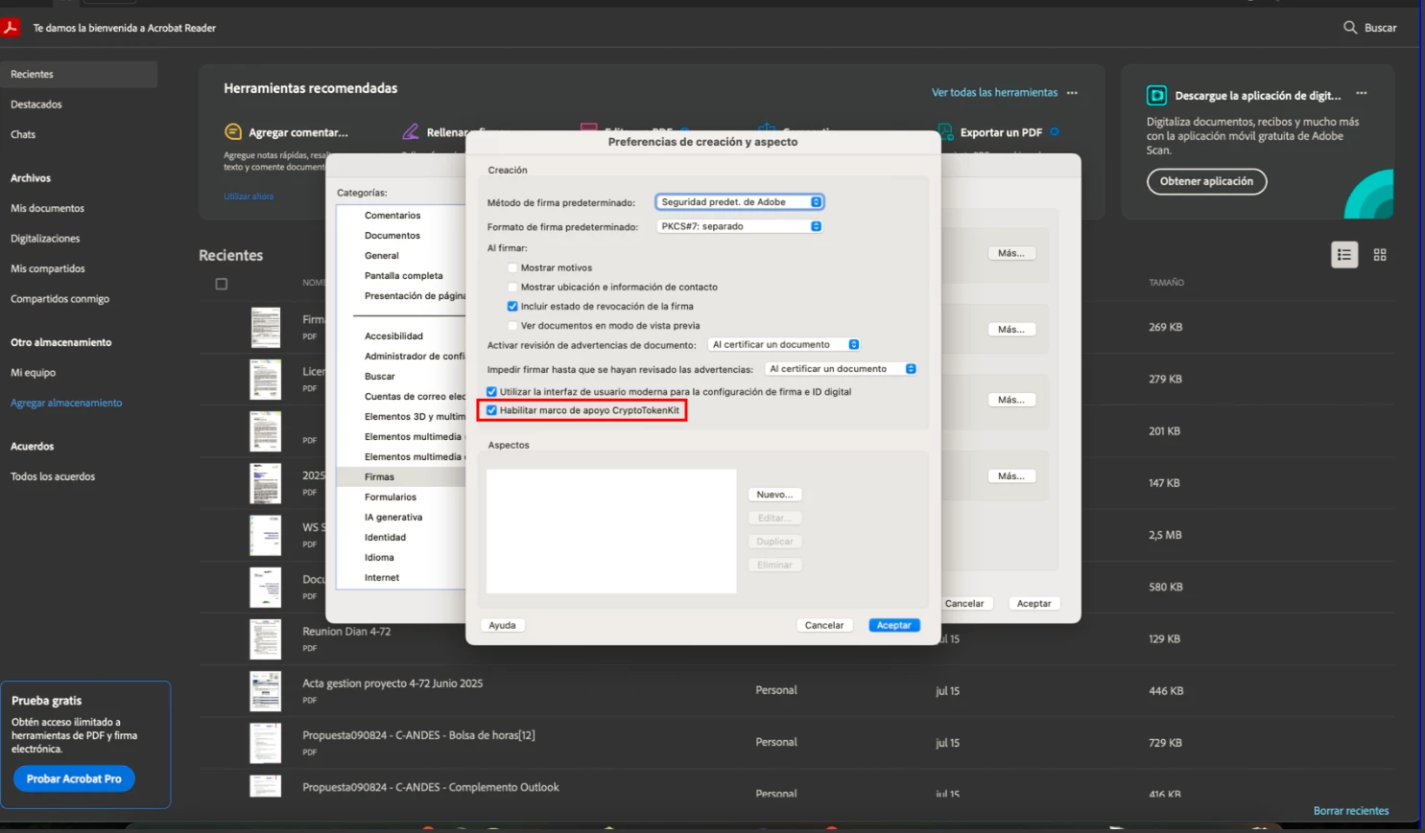Check Mostrar ubicación e información de contacto
This screenshot has height=833, width=1425.
512,287
